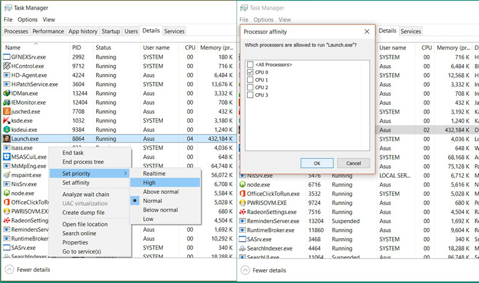Click SASrv.exe icon in right window
This screenshot has height=283, width=479.
point(242,239)
